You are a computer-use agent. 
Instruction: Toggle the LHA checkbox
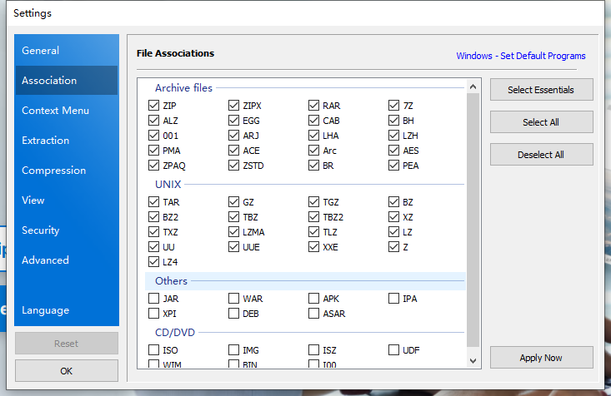[313, 136]
